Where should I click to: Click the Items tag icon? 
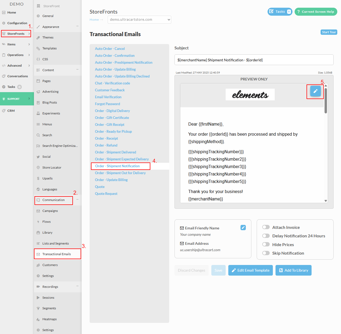[x=4, y=44]
